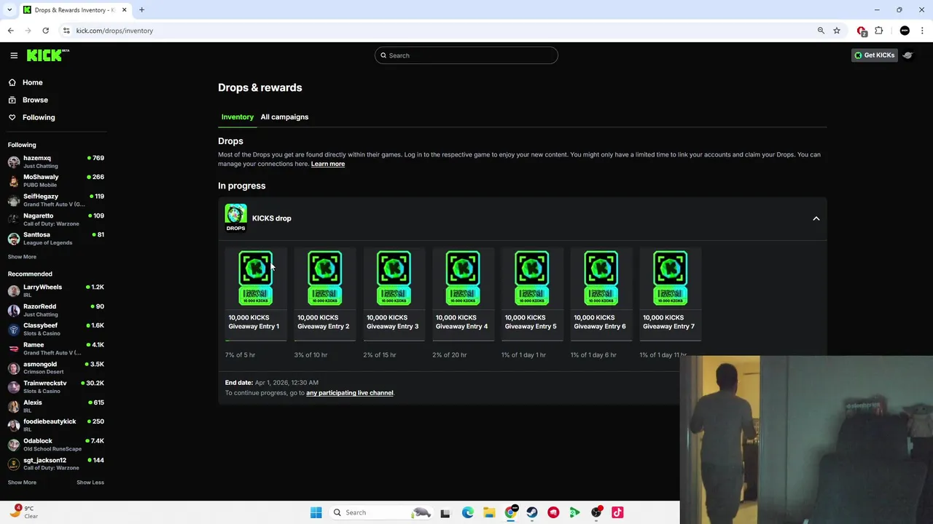The height and width of the screenshot is (524, 933).
Task: Open the zoom indicator in address bar
Action: tap(821, 31)
